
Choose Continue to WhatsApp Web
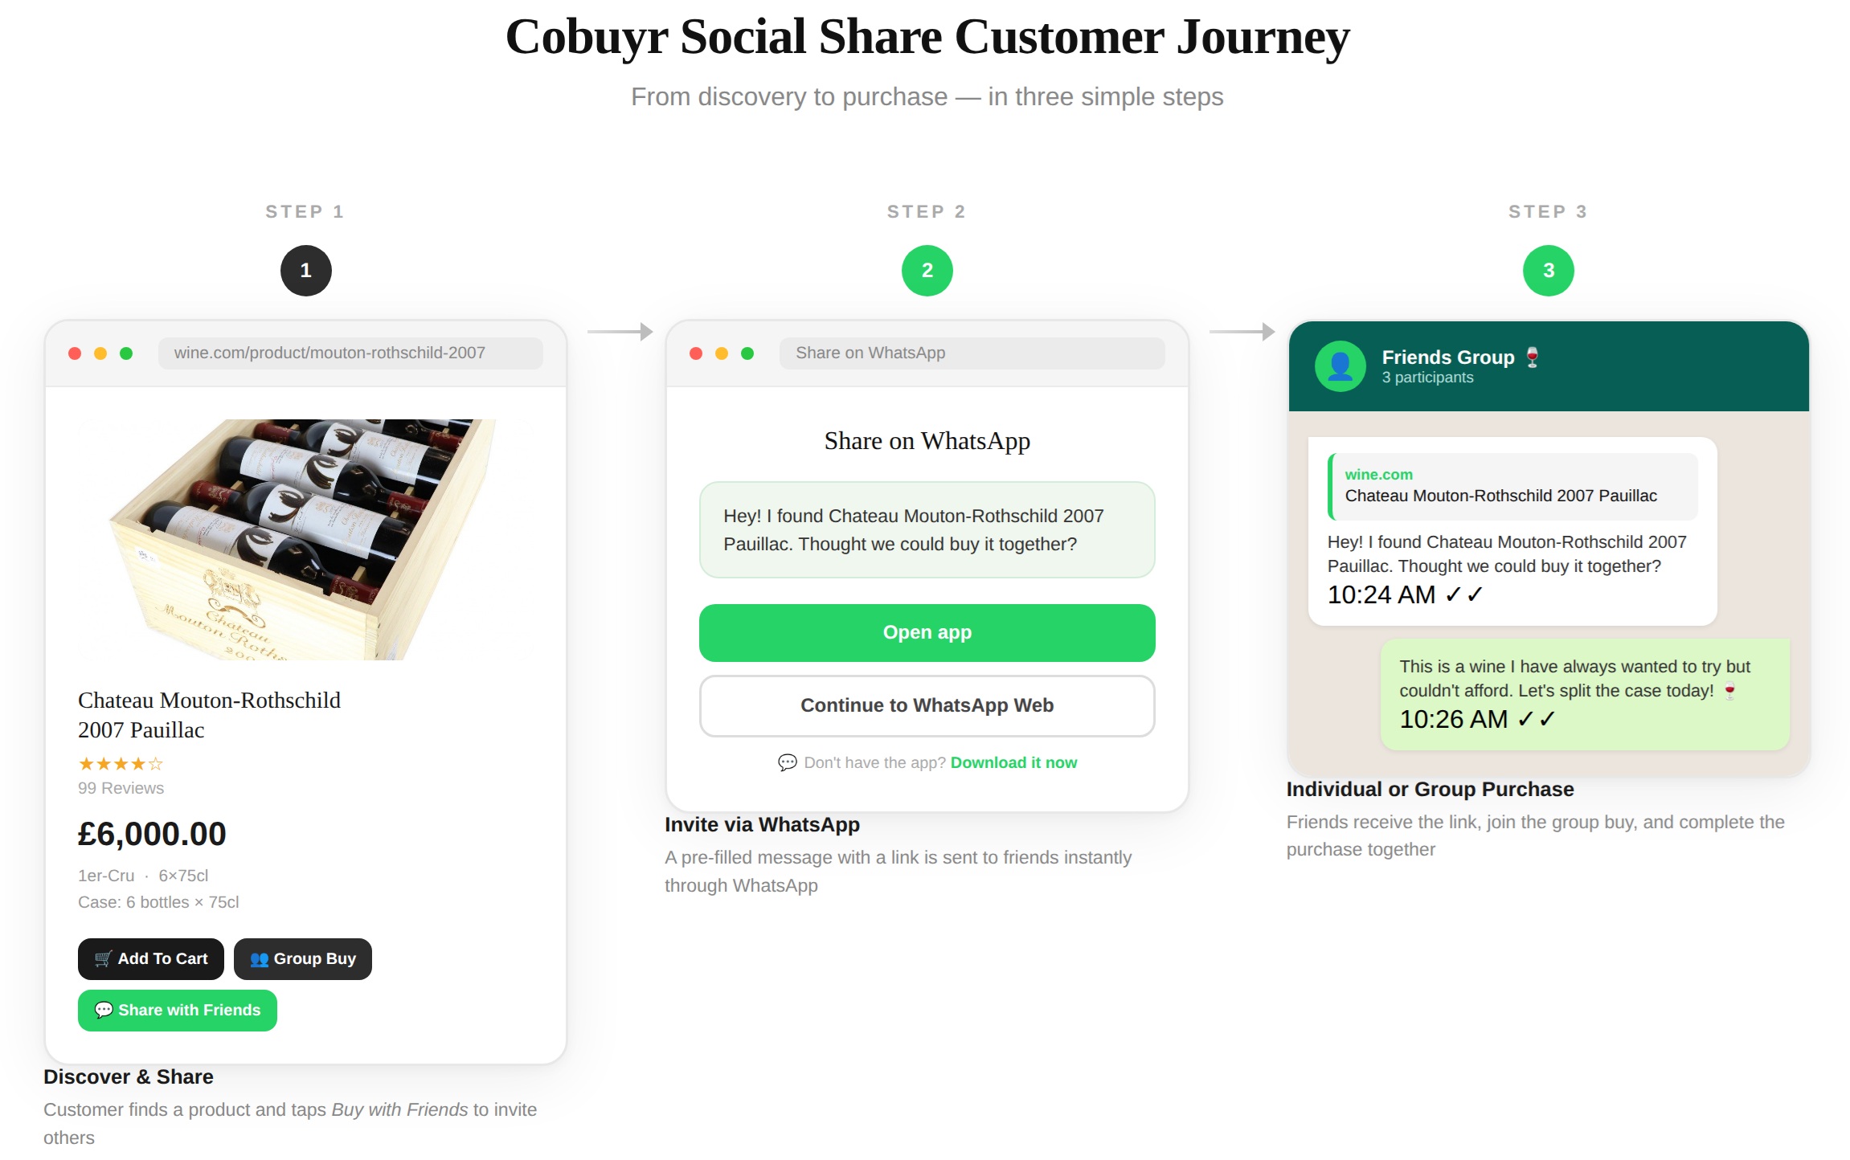(927, 706)
